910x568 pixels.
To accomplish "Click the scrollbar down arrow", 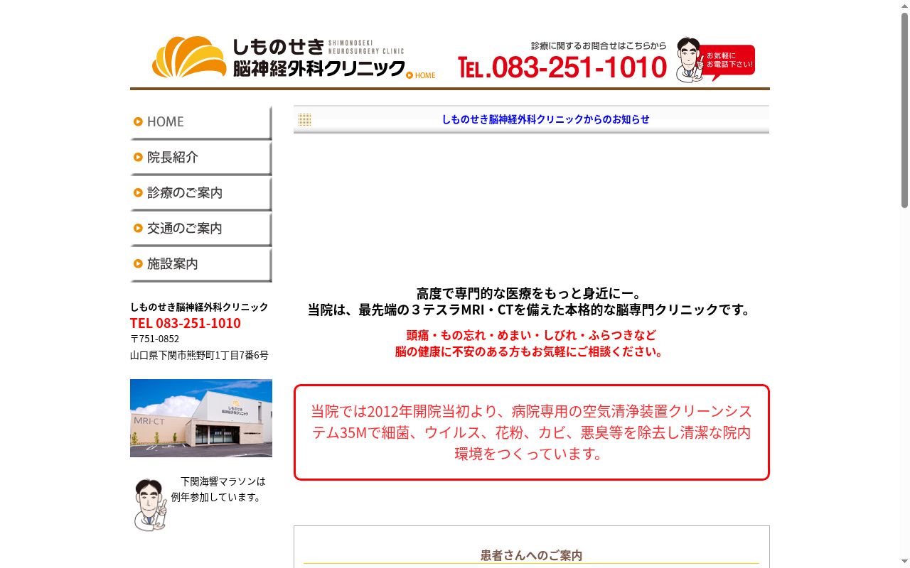I will click(x=904, y=562).
